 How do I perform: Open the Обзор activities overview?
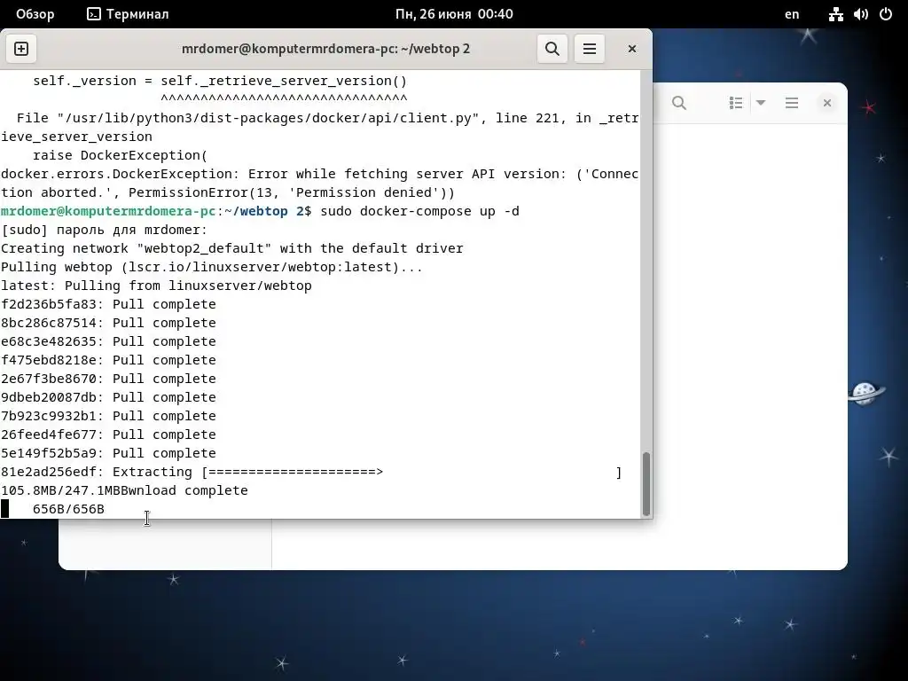coord(35,14)
